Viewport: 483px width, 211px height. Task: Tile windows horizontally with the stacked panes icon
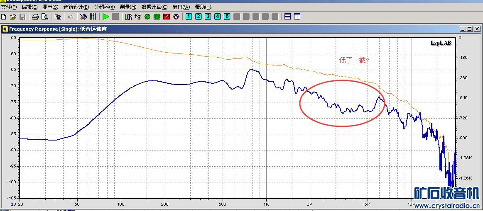[x=287, y=17]
